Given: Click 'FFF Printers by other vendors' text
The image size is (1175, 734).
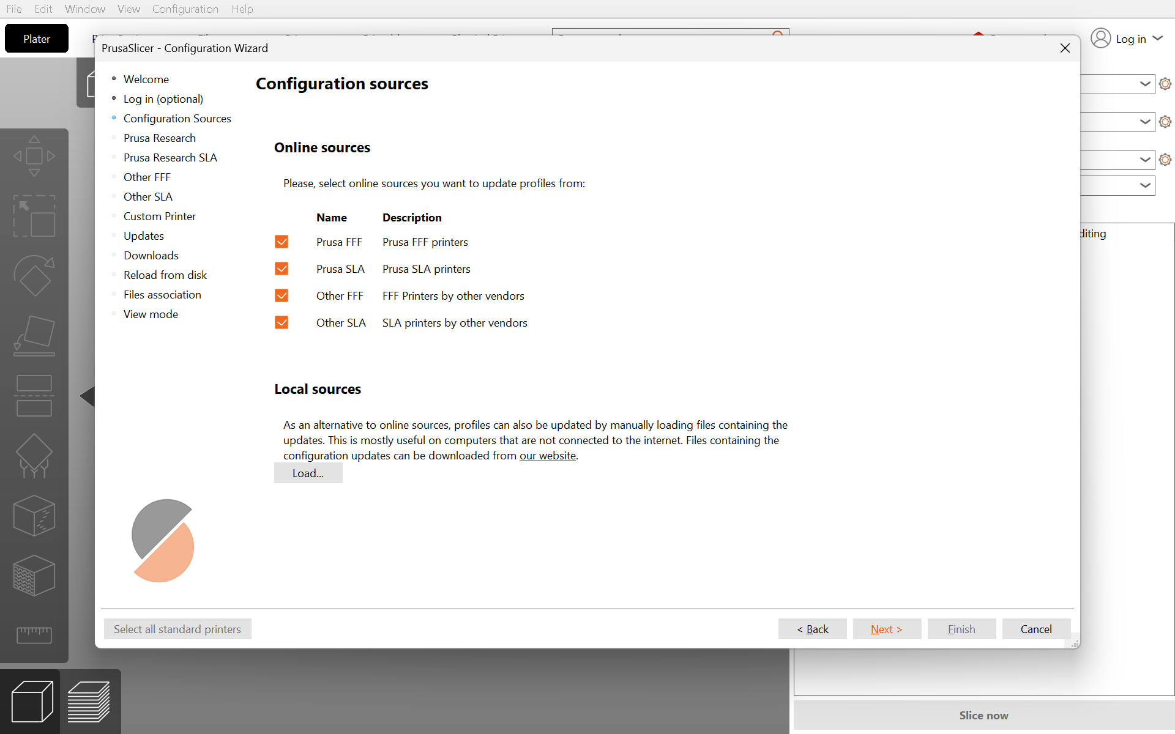Looking at the screenshot, I should point(453,295).
